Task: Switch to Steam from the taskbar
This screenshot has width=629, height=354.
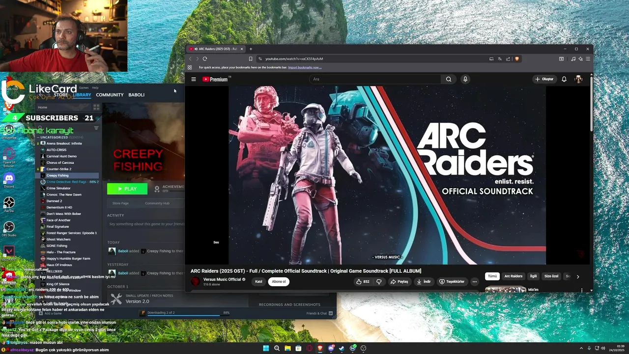Action: pos(342,348)
